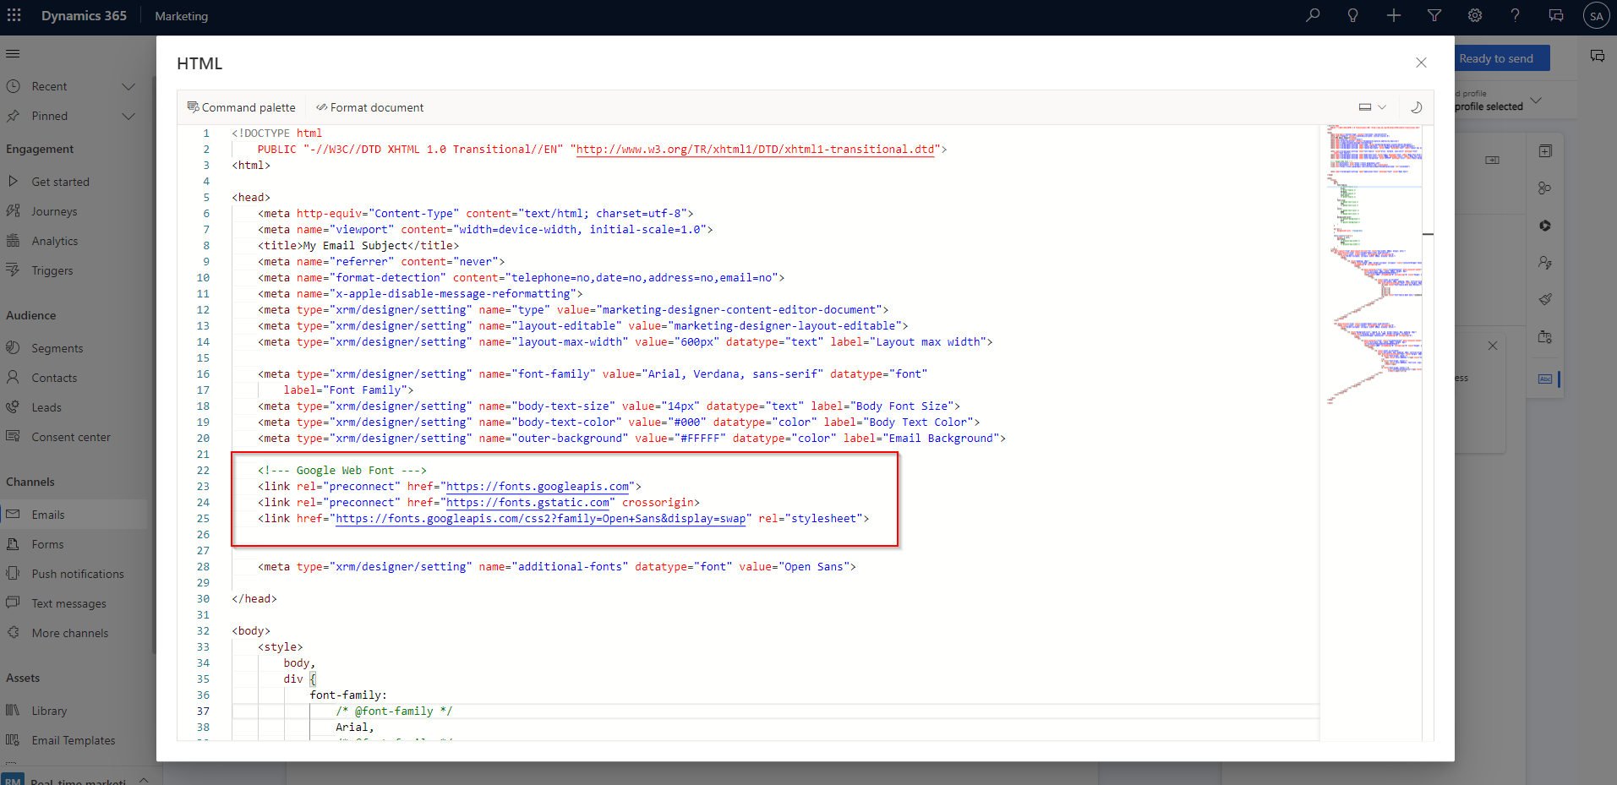Open the advanced find funnel icon

click(1434, 15)
